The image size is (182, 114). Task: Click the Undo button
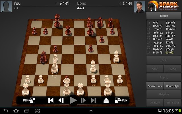164,60
